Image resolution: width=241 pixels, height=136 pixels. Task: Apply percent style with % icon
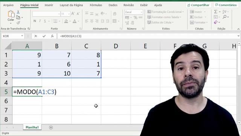[136, 17]
